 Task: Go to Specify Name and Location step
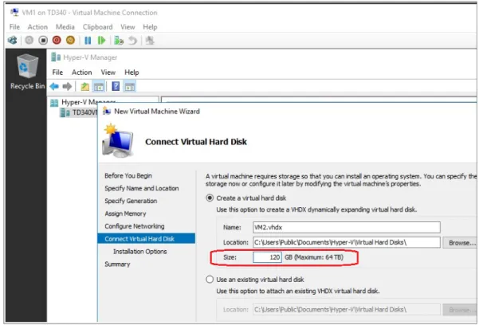click(x=142, y=188)
